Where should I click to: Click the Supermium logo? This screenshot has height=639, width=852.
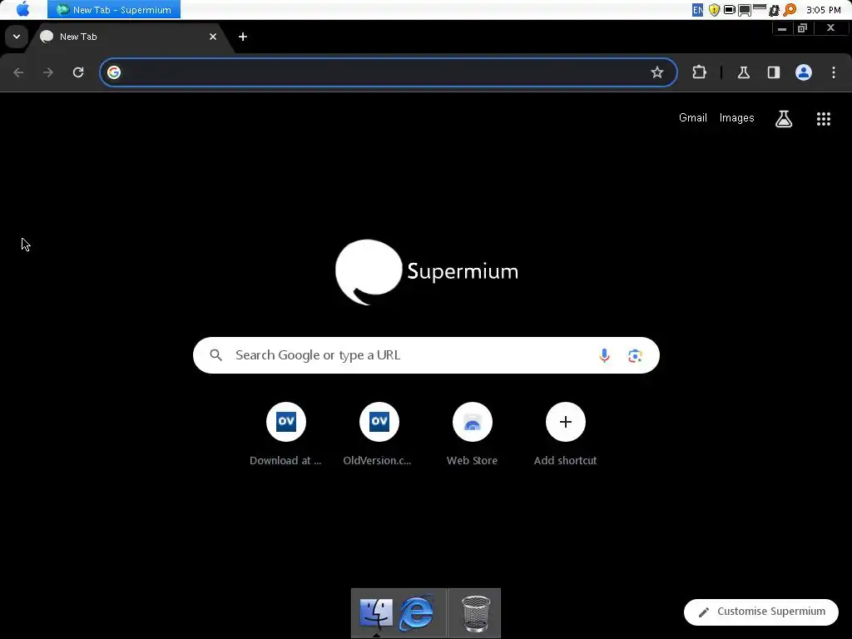click(427, 272)
